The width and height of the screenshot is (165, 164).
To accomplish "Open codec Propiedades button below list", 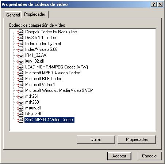I will [x=137, y=139].
